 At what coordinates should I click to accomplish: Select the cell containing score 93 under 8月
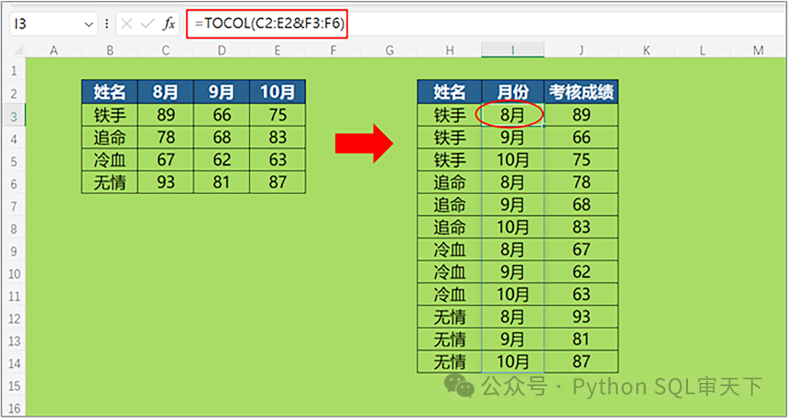coord(166,182)
